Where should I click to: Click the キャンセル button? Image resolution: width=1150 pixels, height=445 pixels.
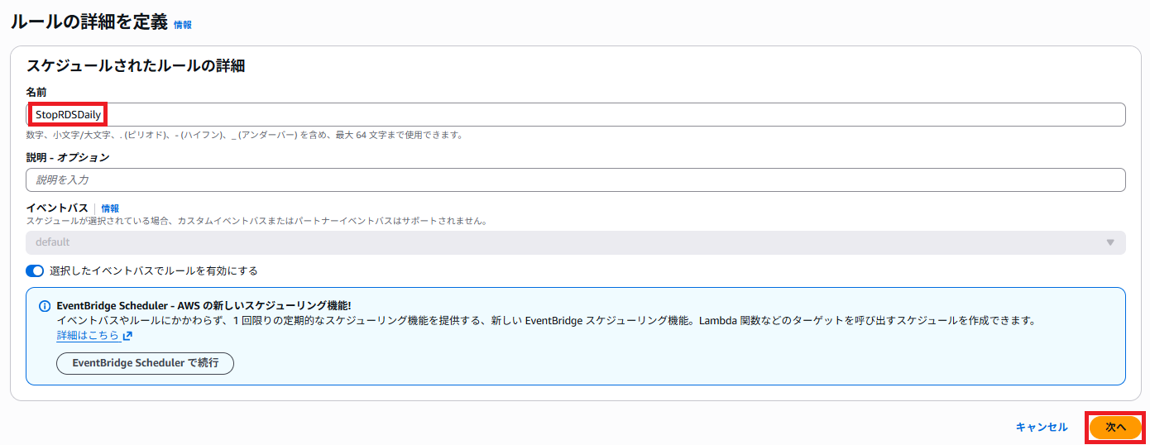click(1042, 427)
